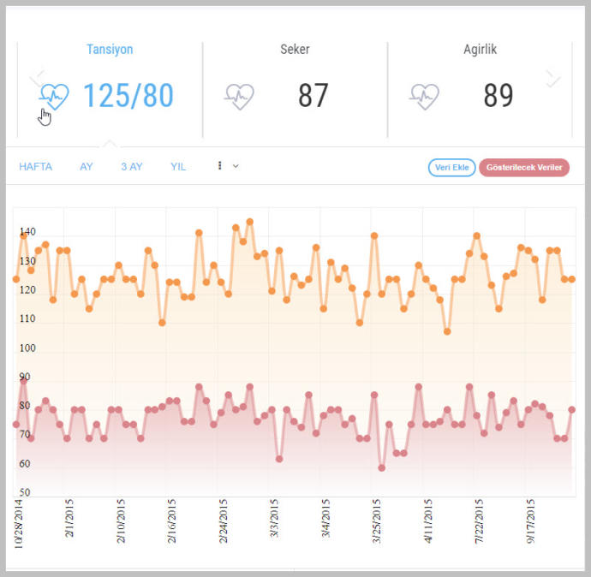Switch chart to YIL view
The height and width of the screenshot is (577, 591).
[x=178, y=166]
